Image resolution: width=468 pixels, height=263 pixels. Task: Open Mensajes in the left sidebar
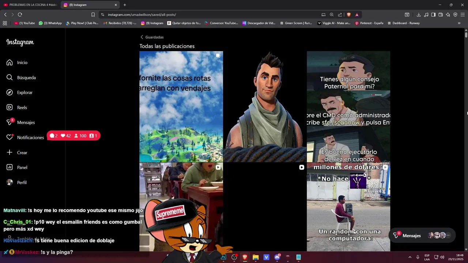click(21, 122)
